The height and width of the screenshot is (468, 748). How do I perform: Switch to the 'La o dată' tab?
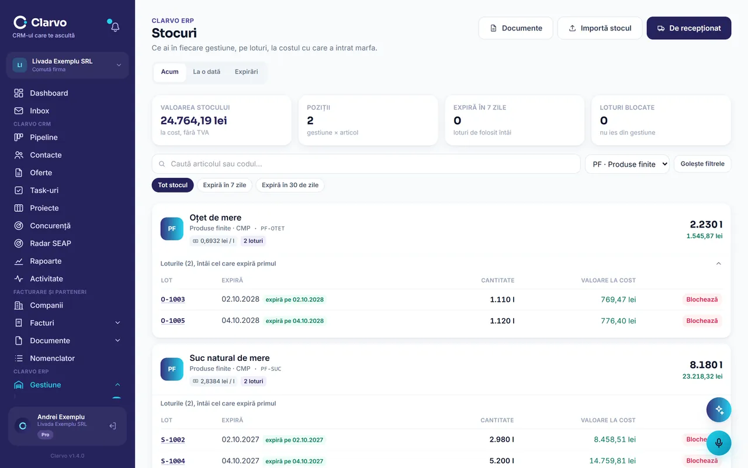(207, 72)
